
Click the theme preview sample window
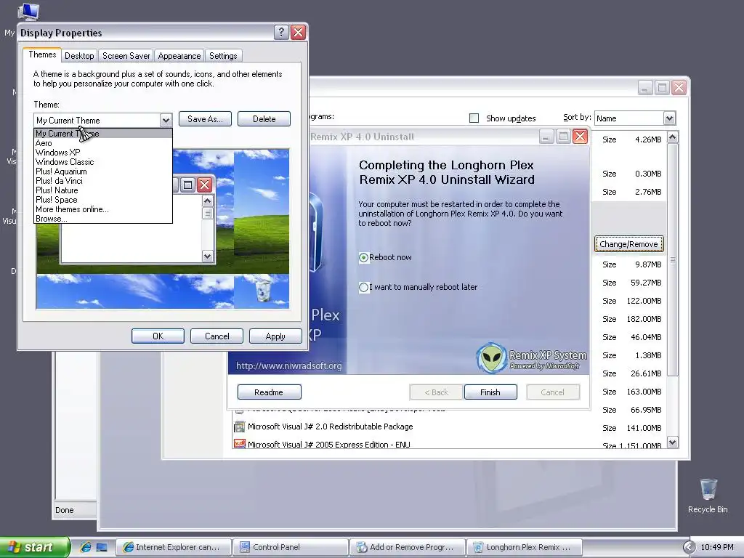[137, 219]
